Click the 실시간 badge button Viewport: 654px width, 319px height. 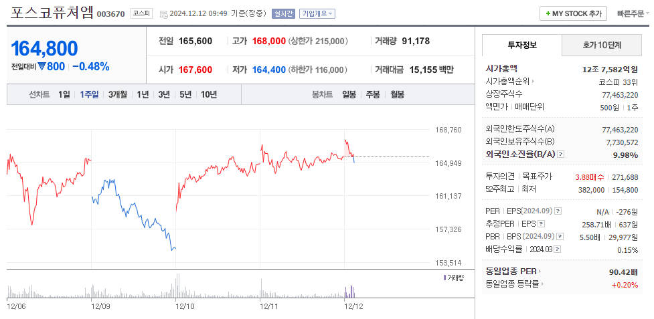(284, 14)
